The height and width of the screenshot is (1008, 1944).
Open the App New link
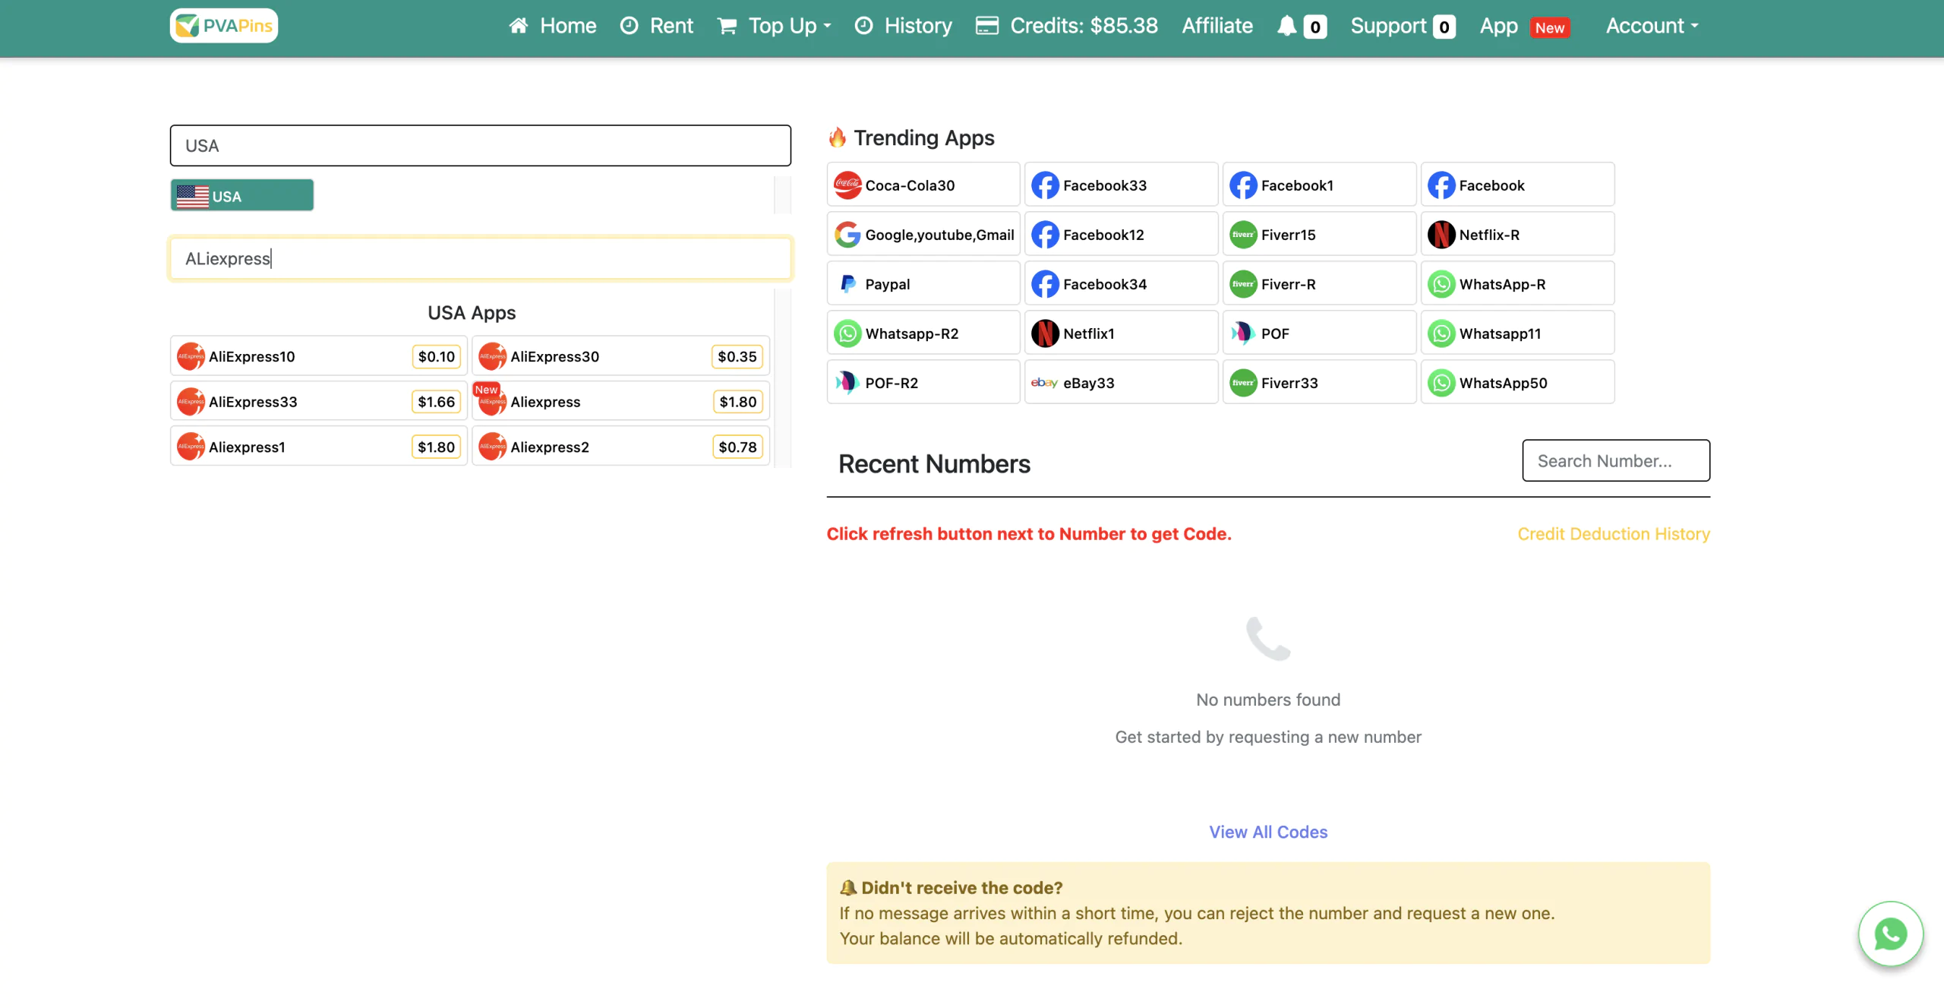tap(1525, 26)
